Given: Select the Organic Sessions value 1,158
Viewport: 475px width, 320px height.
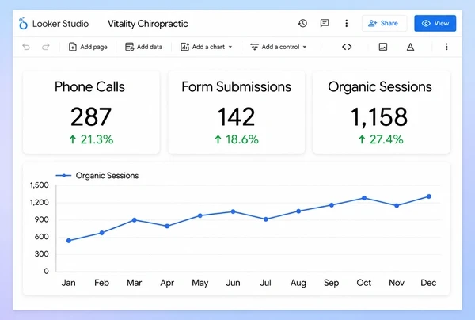Looking at the screenshot, I should (379, 116).
